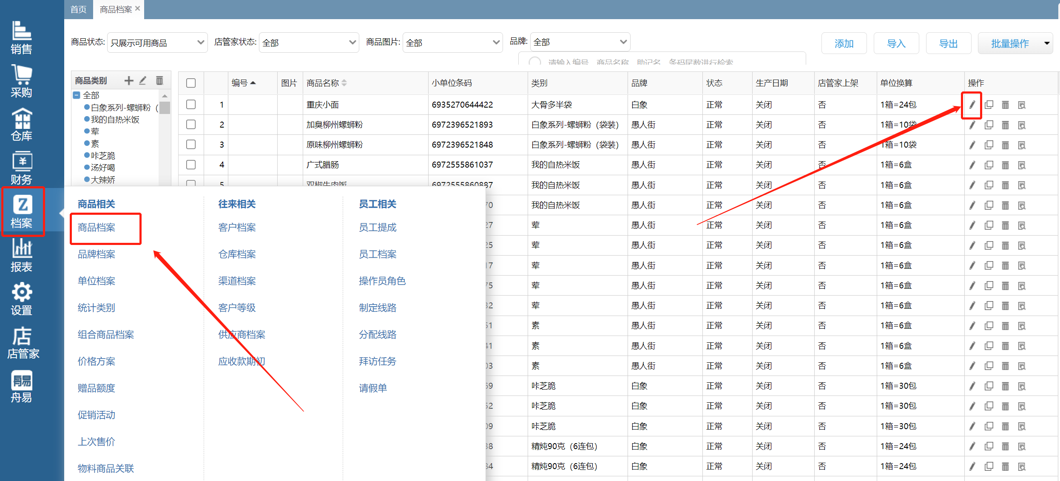Open the 商品图片 dropdown
Image resolution: width=1060 pixels, height=481 pixels.
click(x=452, y=43)
